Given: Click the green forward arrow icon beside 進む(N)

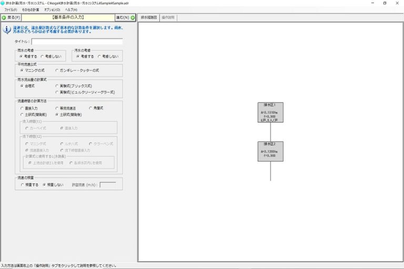Looking at the screenshot, I should pos(133,17).
